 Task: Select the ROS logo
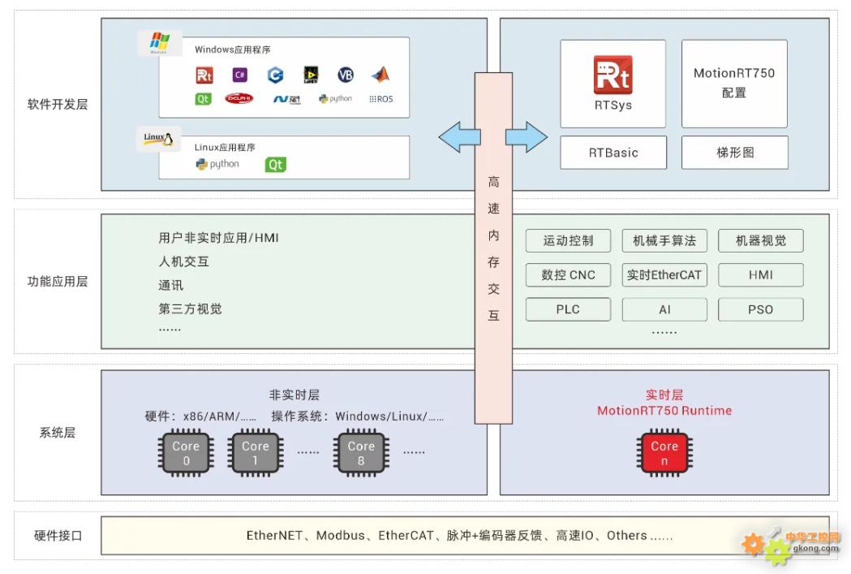tap(380, 99)
